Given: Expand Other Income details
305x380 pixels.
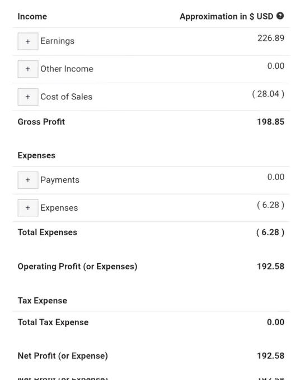Looking at the screenshot, I should 28,69.
